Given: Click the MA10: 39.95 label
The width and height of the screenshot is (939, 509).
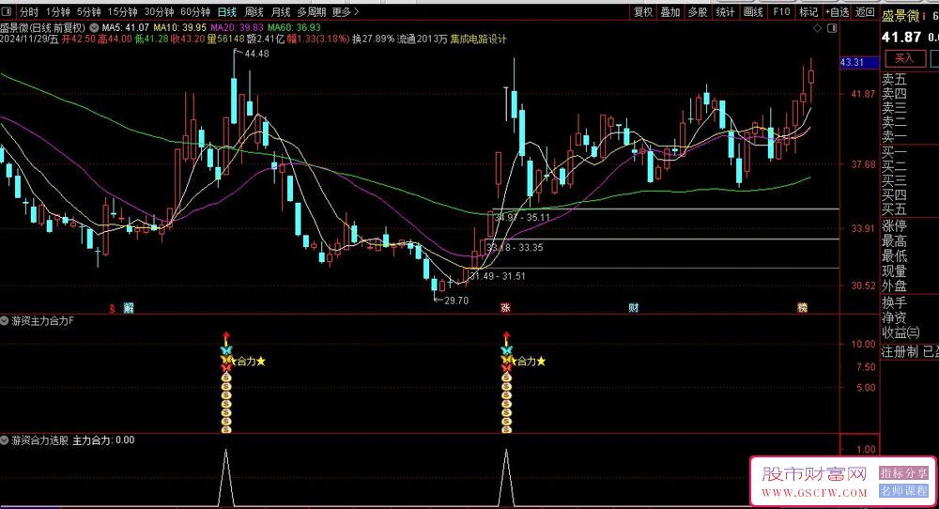Looking at the screenshot, I should pos(179,27).
